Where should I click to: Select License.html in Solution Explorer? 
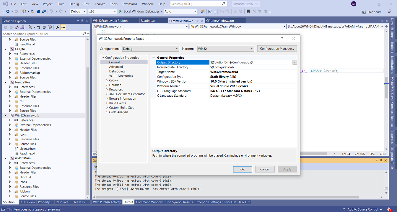click(x=28, y=149)
